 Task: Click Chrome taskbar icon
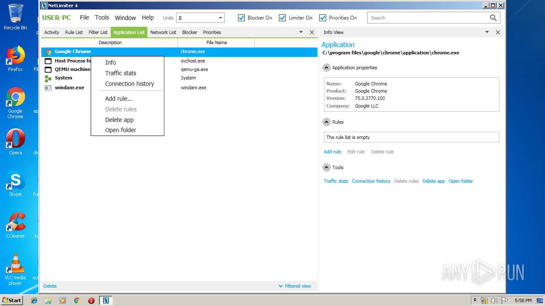[77, 300]
